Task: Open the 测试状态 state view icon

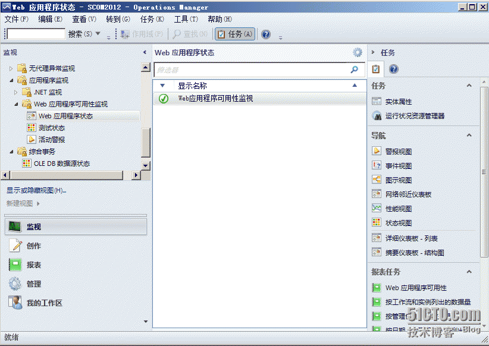Action: (x=32, y=127)
